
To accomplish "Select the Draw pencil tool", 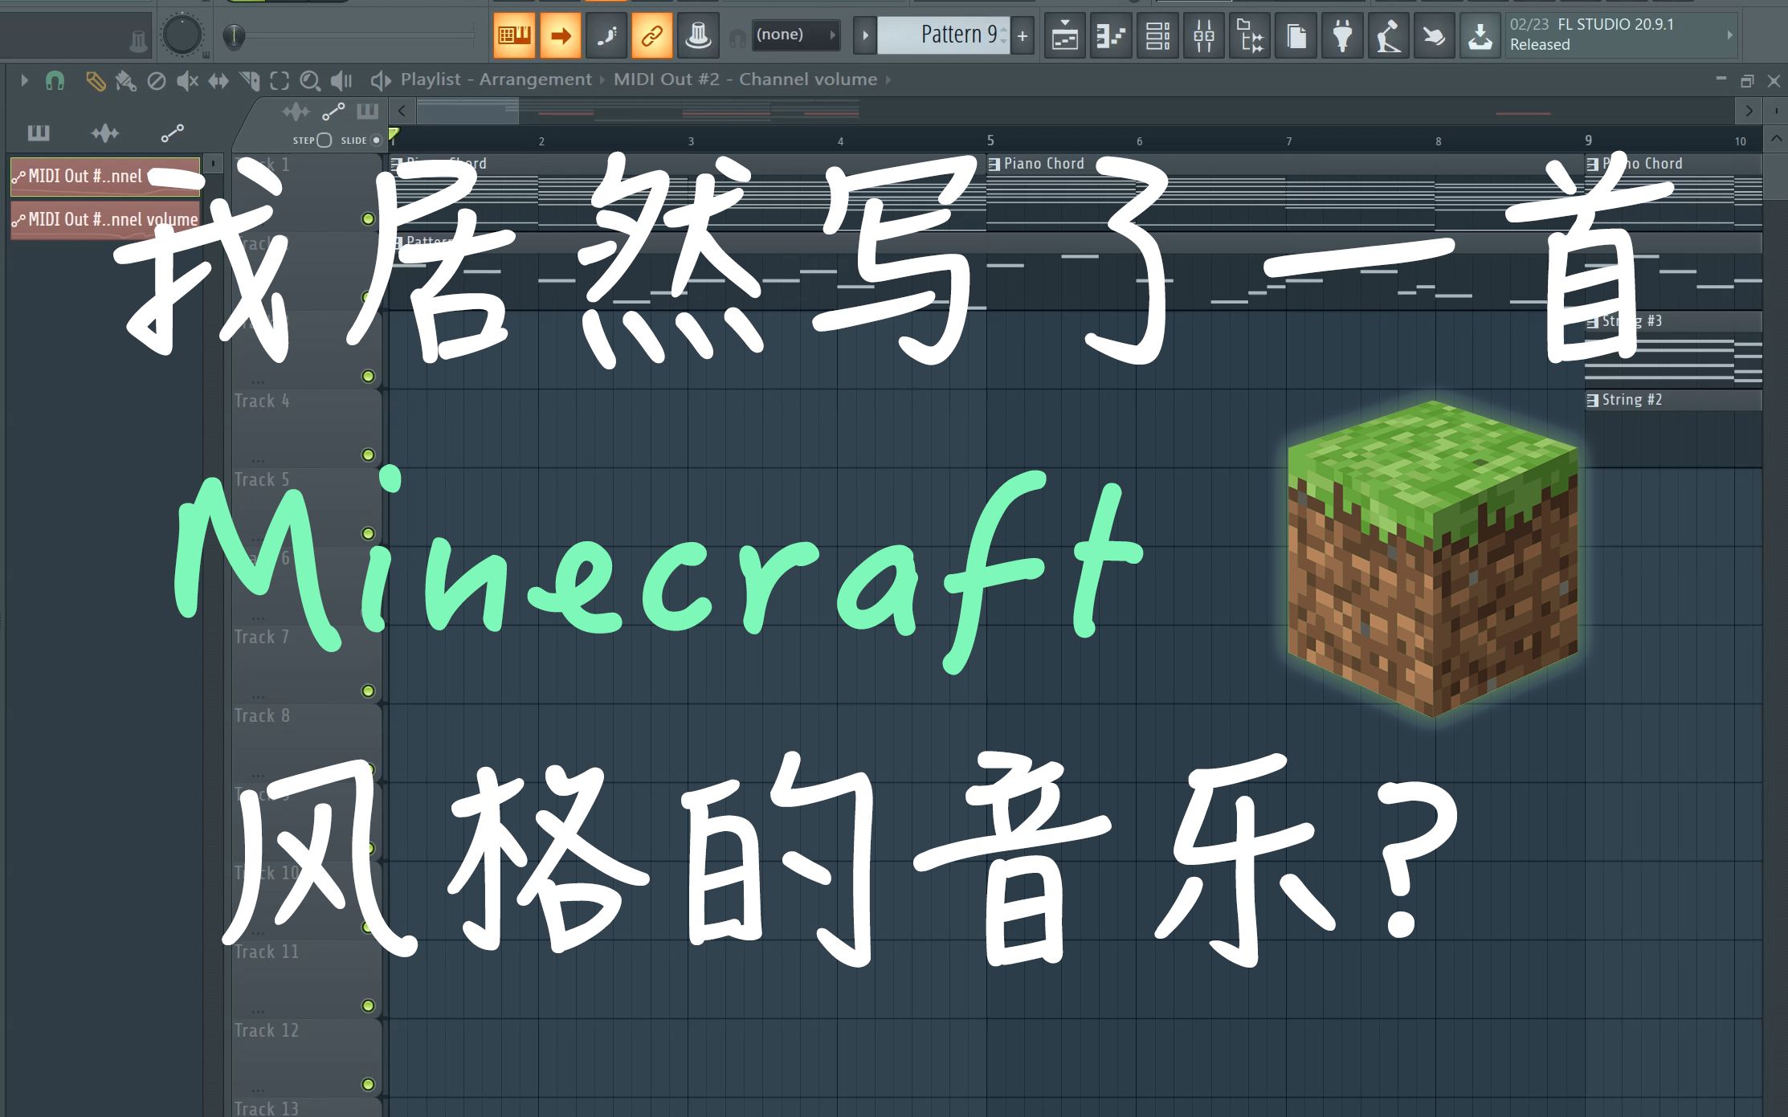I will tap(96, 80).
